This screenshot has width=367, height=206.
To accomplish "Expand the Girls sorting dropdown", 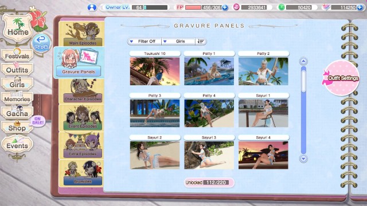I will point(178,41).
